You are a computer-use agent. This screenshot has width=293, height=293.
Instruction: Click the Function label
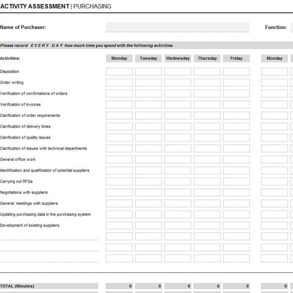click(x=276, y=27)
